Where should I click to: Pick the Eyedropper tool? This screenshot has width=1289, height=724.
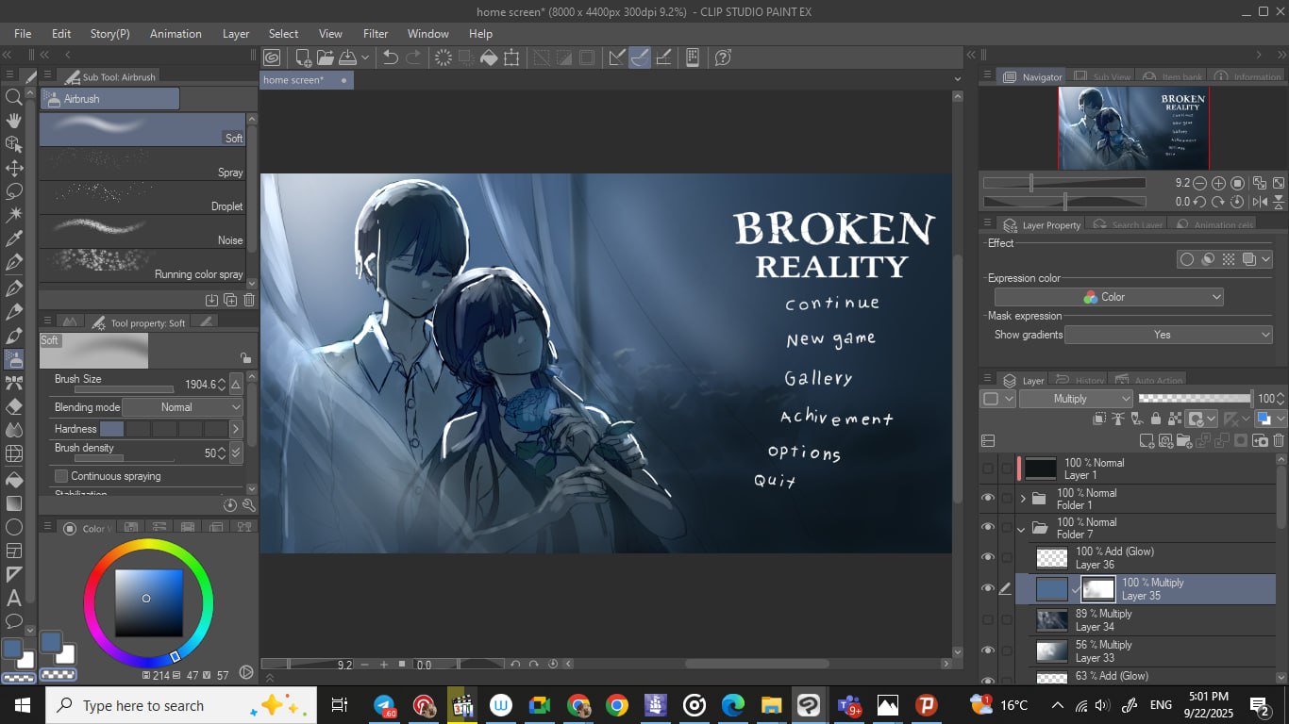pos(14,239)
